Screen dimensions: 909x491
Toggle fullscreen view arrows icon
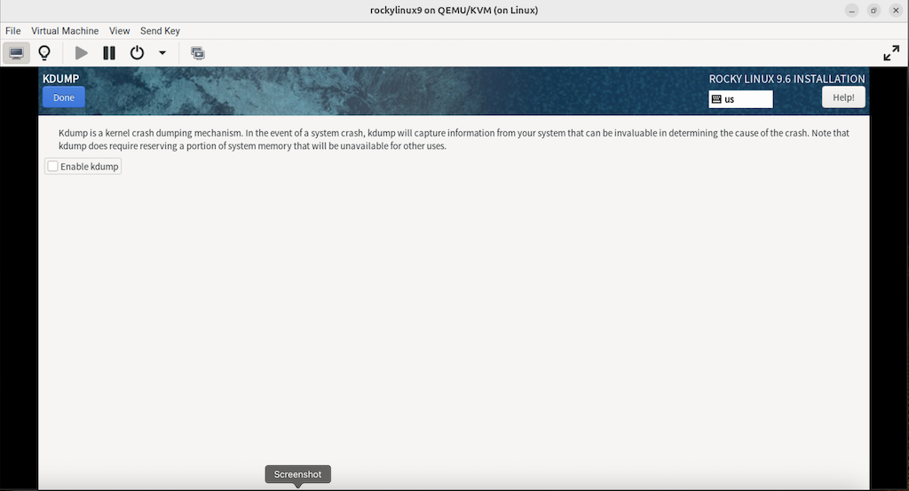(x=891, y=53)
